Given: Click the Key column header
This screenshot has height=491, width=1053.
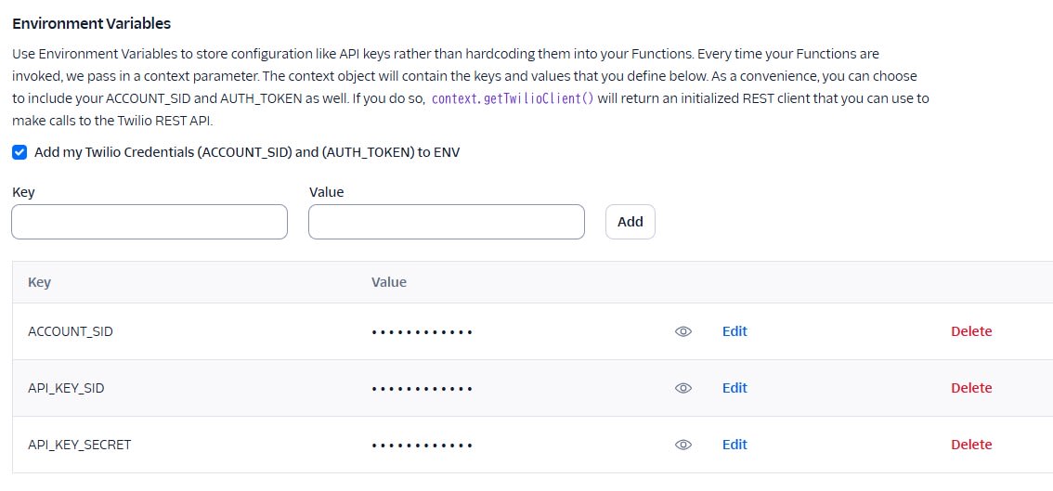Looking at the screenshot, I should pyautogui.click(x=39, y=282).
